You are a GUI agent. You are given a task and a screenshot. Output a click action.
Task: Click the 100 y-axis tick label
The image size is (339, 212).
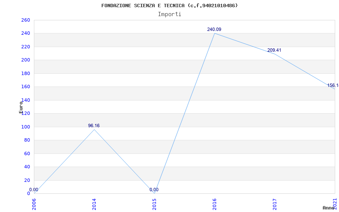[x=25, y=127]
